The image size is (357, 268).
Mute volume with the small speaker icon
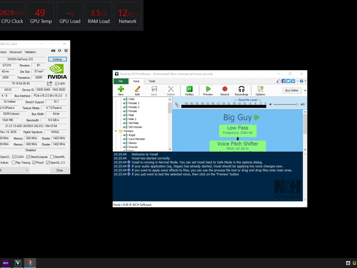pos(270,104)
